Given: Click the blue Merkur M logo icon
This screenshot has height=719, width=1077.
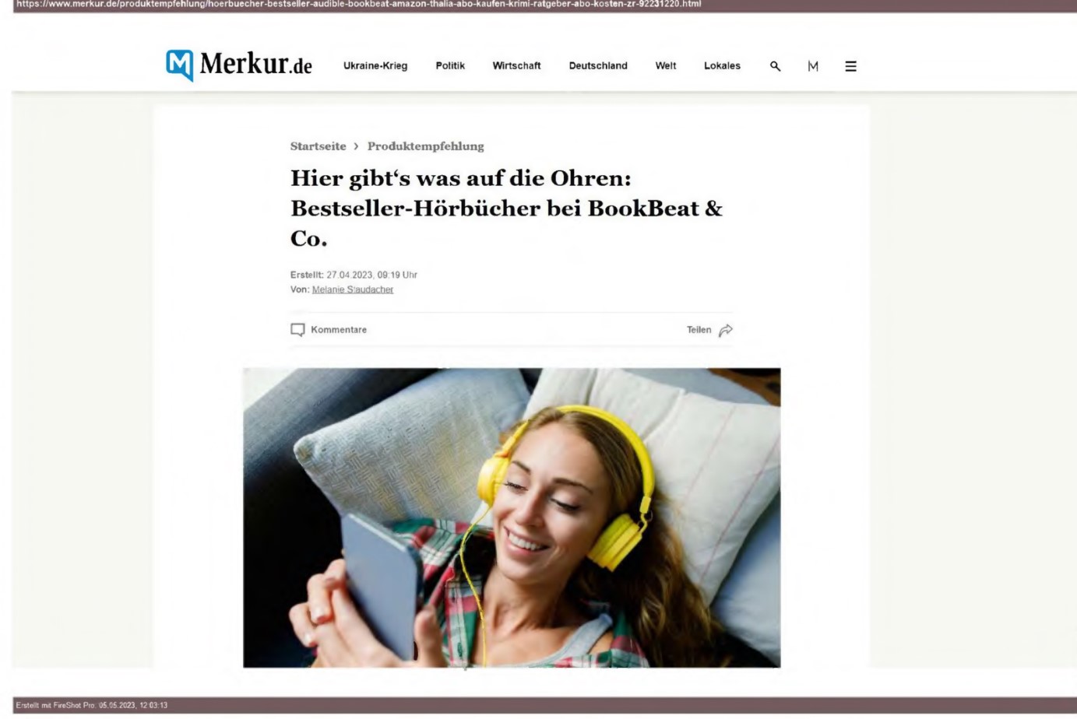Looking at the screenshot, I should [x=179, y=65].
